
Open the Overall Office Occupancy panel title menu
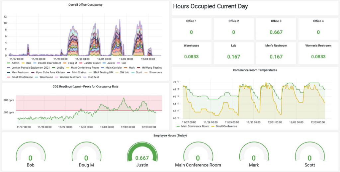coord(85,5)
